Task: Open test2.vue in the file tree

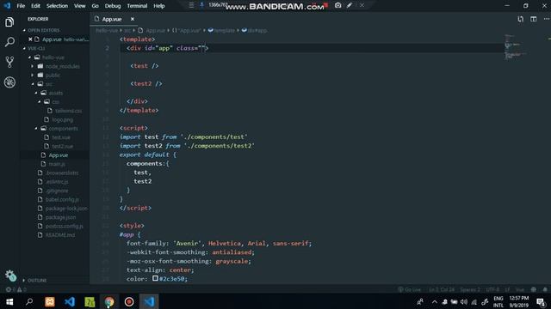Action: click(62, 146)
